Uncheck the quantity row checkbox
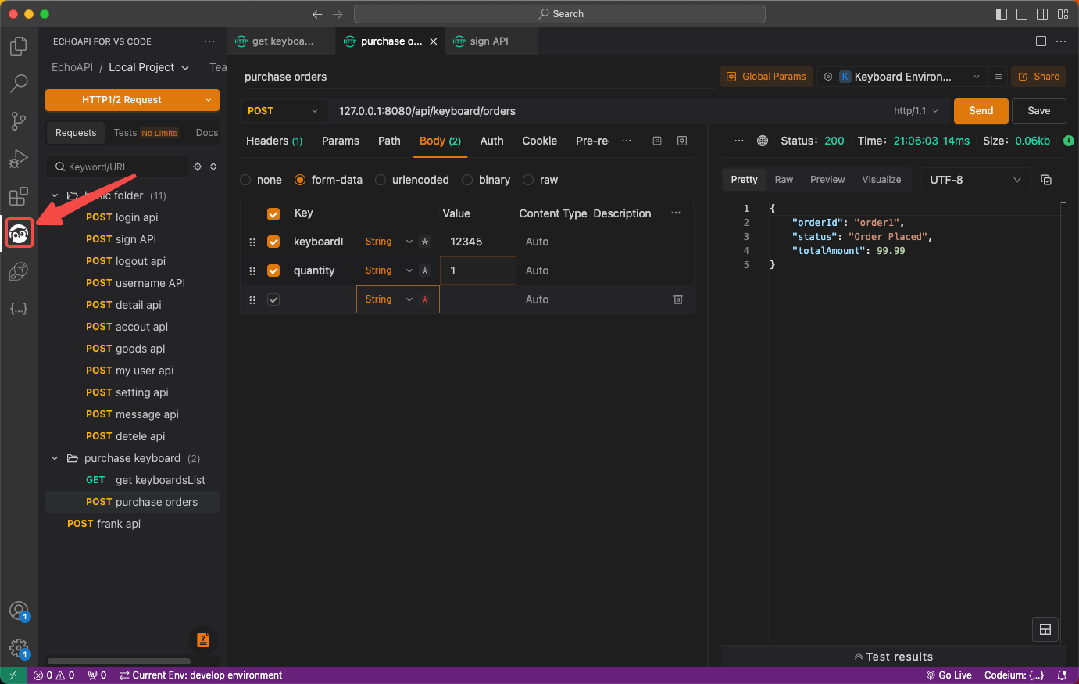Viewport: 1079px width, 684px height. tap(273, 270)
